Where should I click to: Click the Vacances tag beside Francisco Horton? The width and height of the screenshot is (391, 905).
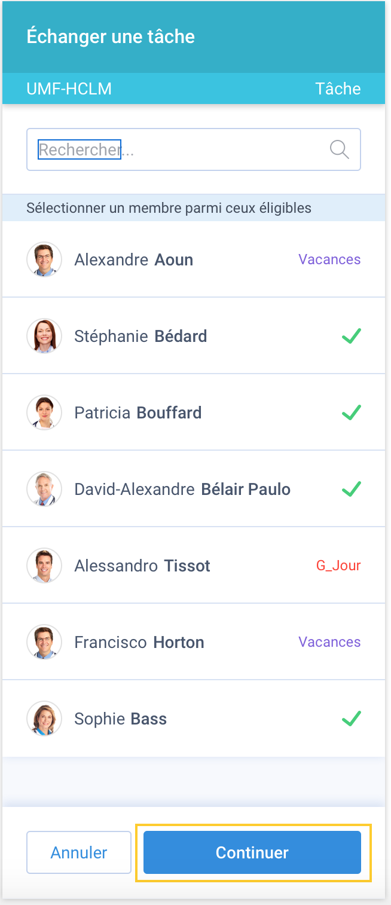click(x=329, y=642)
